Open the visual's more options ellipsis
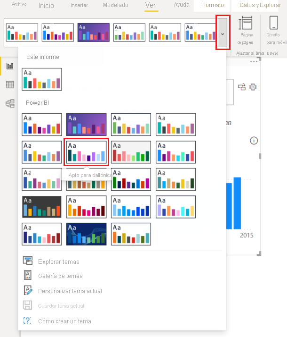287x337 pixels. coord(254,62)
